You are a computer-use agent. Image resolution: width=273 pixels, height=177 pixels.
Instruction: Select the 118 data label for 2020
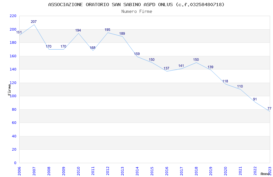point(225,81)
